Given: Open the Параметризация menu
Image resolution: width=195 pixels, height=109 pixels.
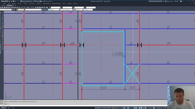Looking at the screenshot, I should tap(56, 3).
